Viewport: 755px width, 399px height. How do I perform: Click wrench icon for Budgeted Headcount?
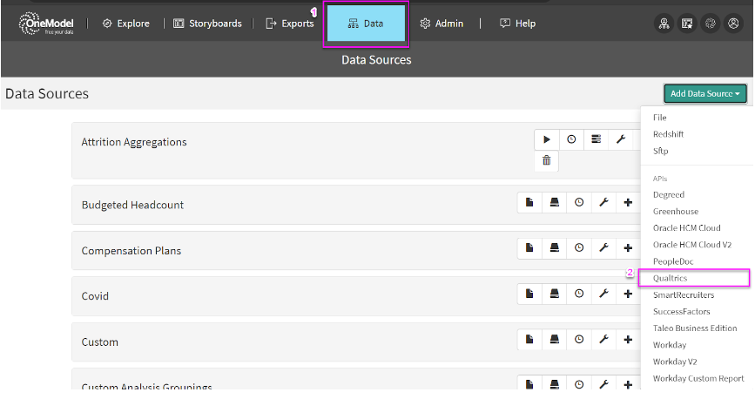pos(603,202)
